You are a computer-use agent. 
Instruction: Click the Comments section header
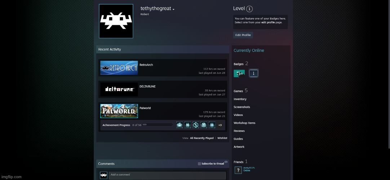pos(106,163)
